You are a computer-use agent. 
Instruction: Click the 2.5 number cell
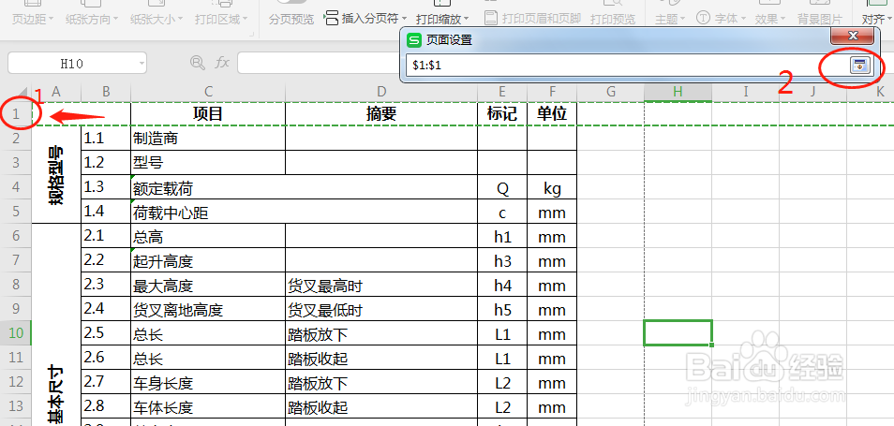(106, 333)
